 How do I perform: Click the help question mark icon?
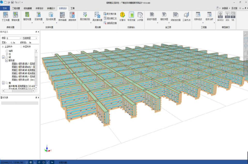coord(218,8)
